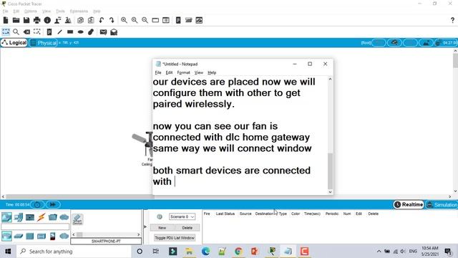Select the Draw Rectangle tool

[x=70, y=32]
